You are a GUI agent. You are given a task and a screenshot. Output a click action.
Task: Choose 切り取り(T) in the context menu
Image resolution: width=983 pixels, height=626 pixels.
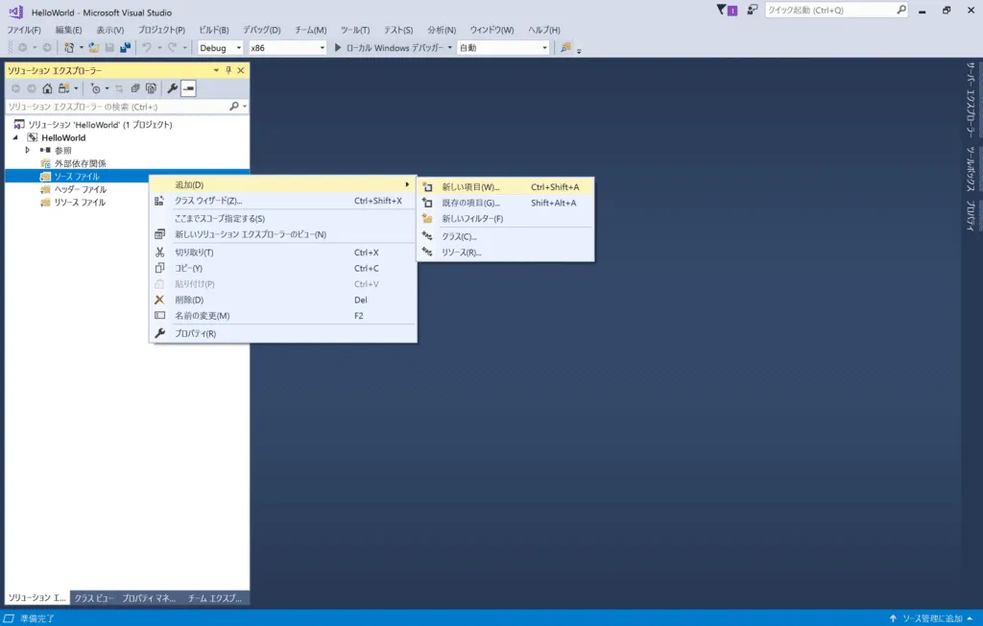(x=283, y=253)
